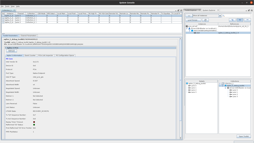This screenshot has height=143, width=254.
Task: Select the Lane 2 row in the collection table
Action: tap(92, 20)
